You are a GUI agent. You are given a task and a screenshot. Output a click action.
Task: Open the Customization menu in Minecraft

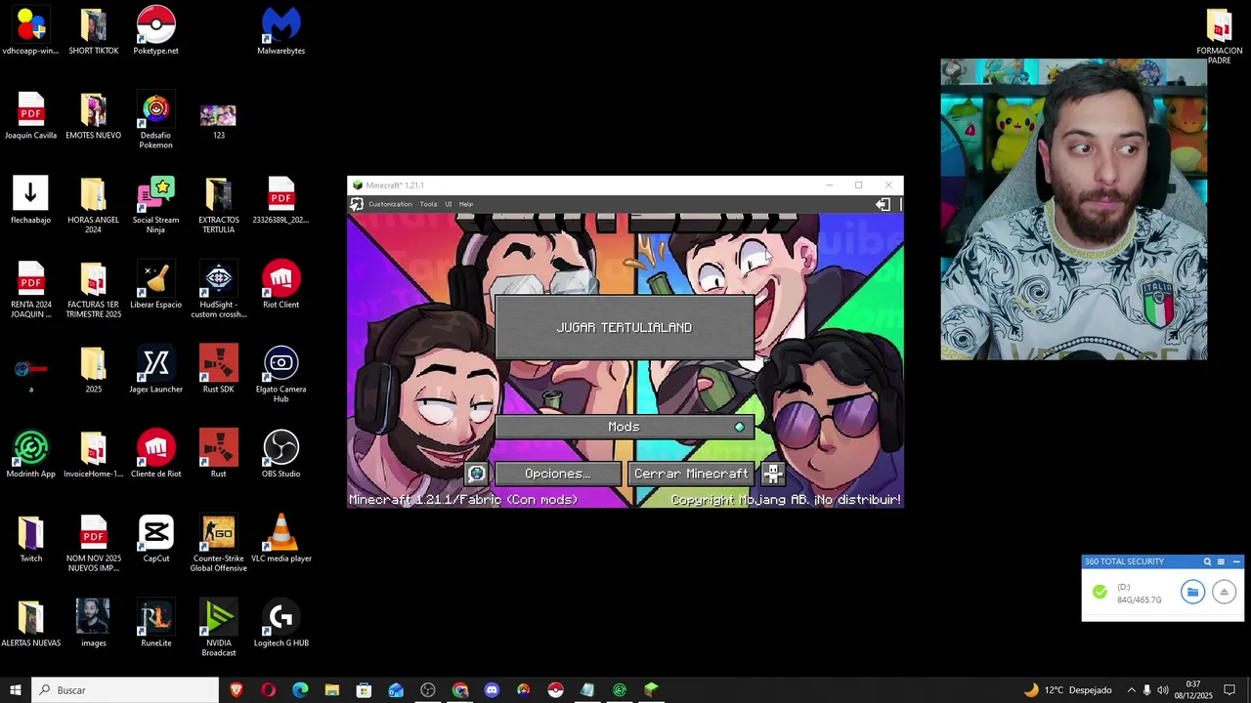click(x=390, y=204)
